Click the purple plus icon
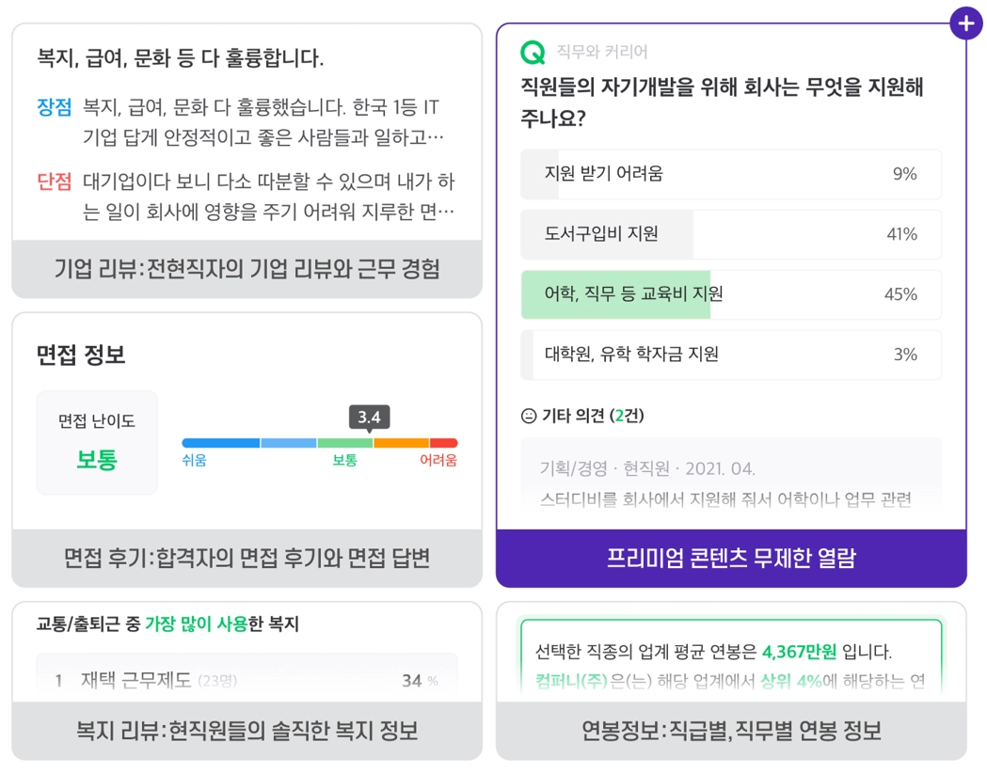The height and width of the screenshot is (774, 987). pyautogui.click(x=965, y=24)
